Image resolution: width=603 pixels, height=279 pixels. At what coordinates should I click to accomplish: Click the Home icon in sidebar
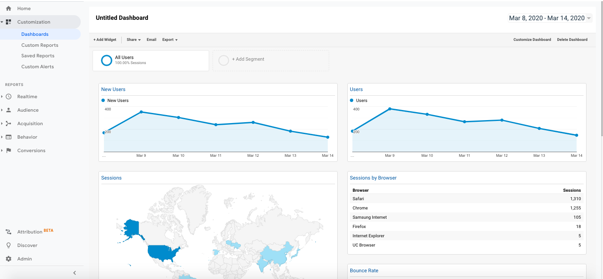[x=8, y=8]
